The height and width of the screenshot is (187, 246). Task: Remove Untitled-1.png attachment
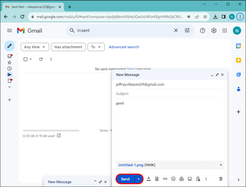(221, 165)
